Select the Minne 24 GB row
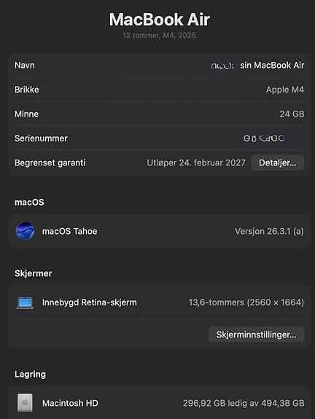 (160, 114)
